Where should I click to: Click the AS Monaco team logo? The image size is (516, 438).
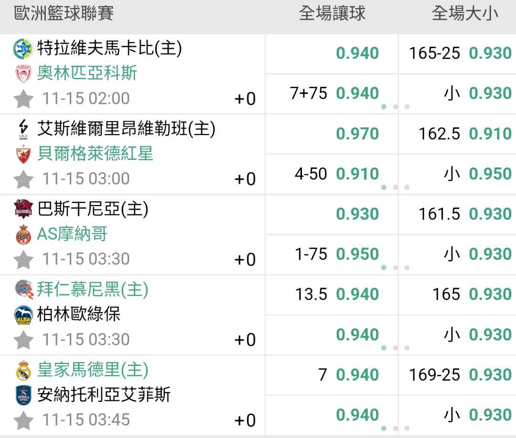[x=23, y=234]
